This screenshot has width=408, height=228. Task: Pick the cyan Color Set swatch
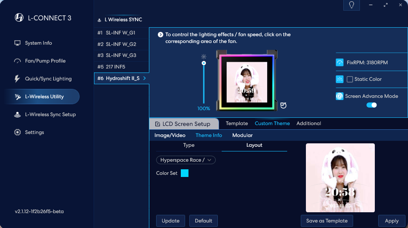[x=185, y=173]
